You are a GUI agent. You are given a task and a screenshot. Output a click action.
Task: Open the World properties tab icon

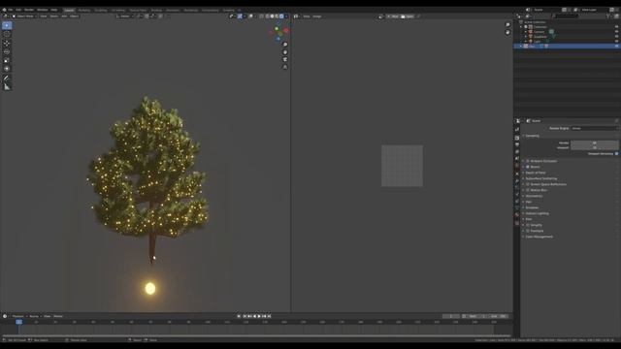point(517,166)
